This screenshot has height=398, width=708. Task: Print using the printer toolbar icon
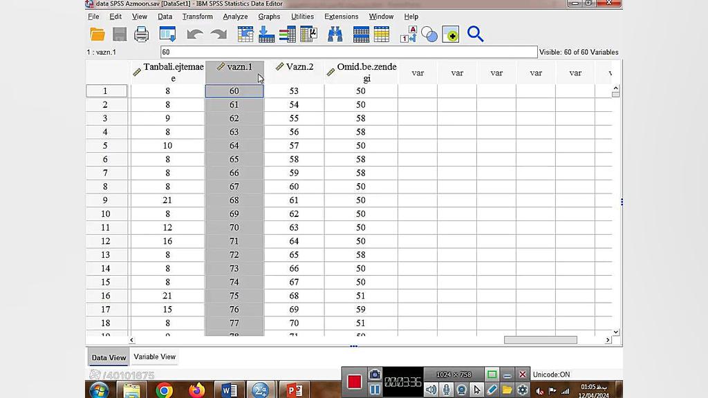point(141,35)
